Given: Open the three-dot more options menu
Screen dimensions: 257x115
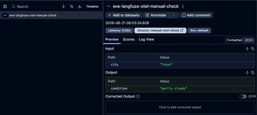Looking at the screenshot, I should (x=183, y=6).
